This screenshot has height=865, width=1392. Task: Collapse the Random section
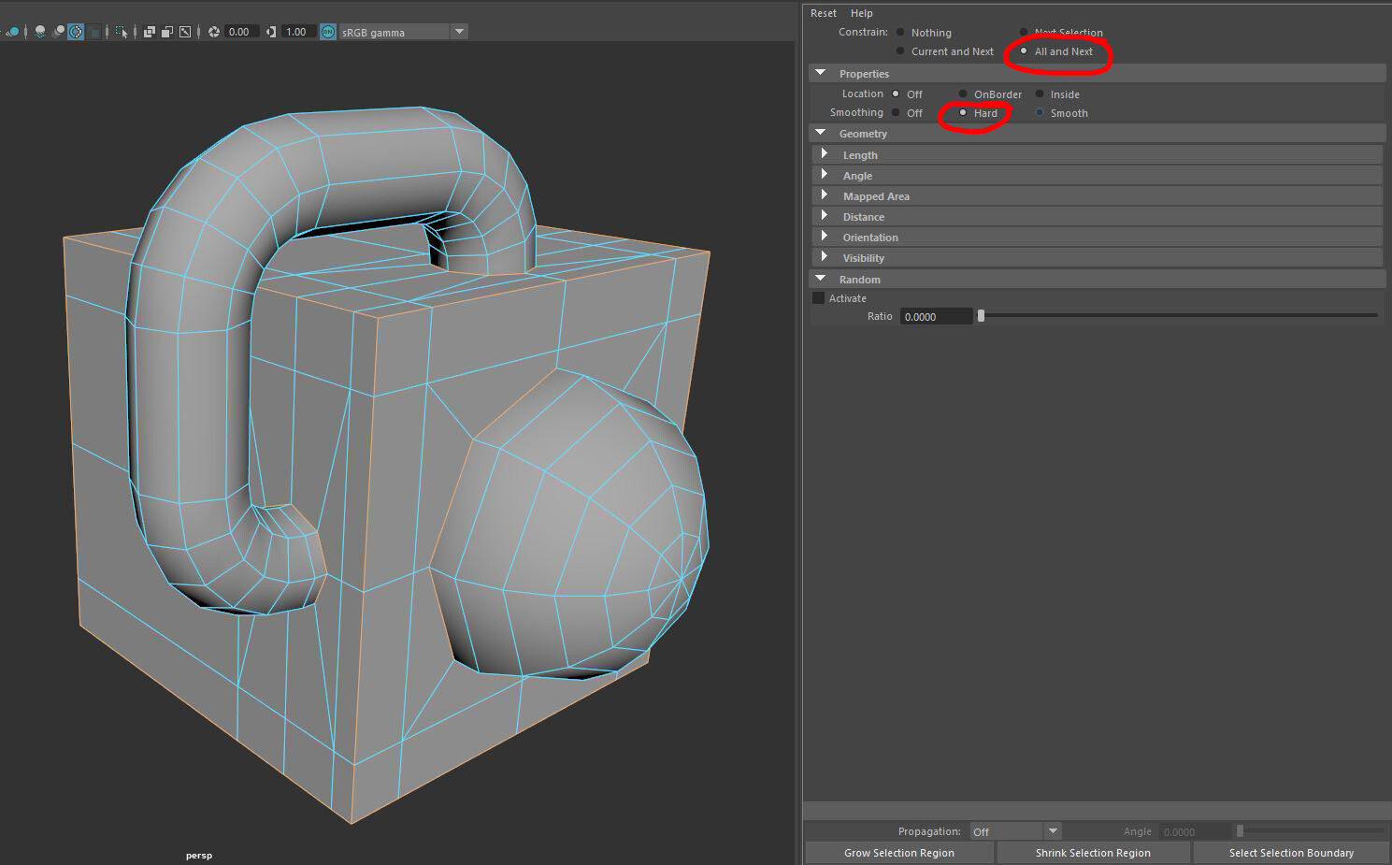coord(821,279)
